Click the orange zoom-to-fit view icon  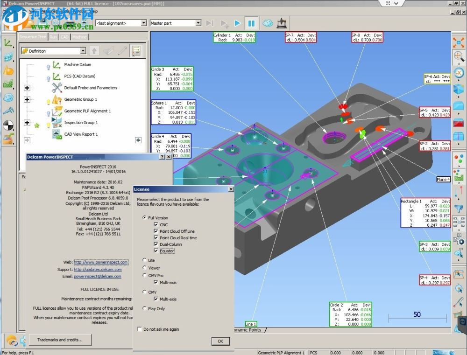coord(459,42)
